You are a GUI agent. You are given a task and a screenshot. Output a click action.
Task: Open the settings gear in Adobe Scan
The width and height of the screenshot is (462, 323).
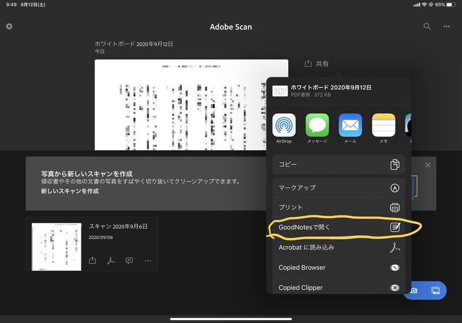click(x=9, y=27)
